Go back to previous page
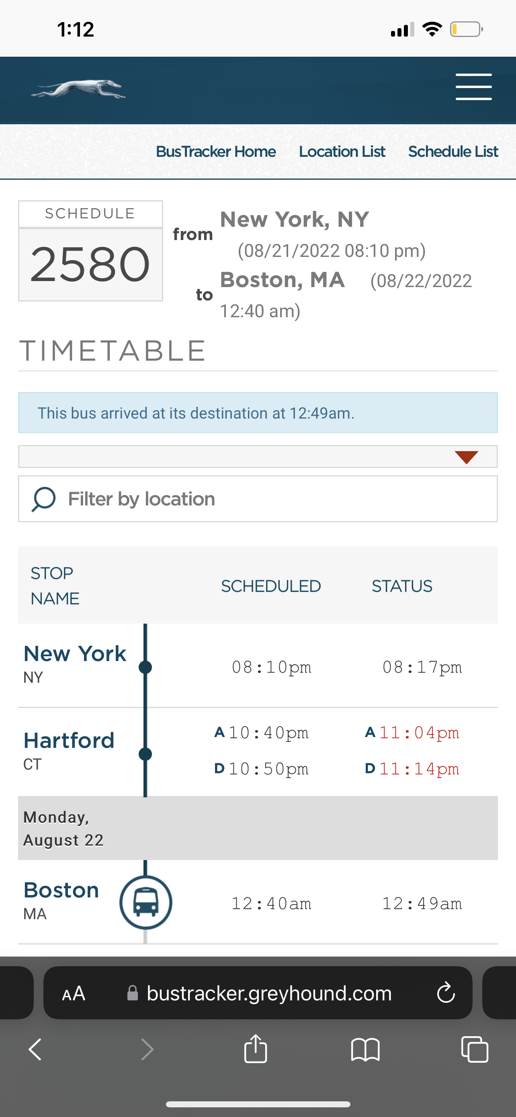516x1117 pixels. click(x=35, y=1049)
